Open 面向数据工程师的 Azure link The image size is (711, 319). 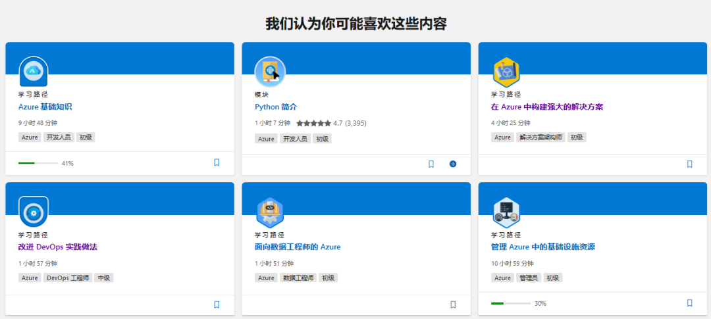(298, 247)
